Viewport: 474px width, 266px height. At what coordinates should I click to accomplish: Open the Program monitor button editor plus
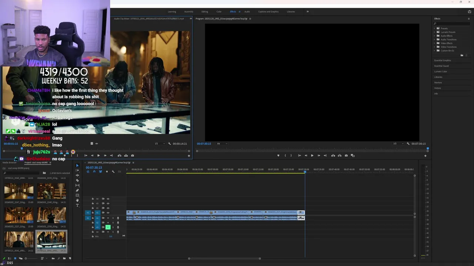tap(425, 156)
